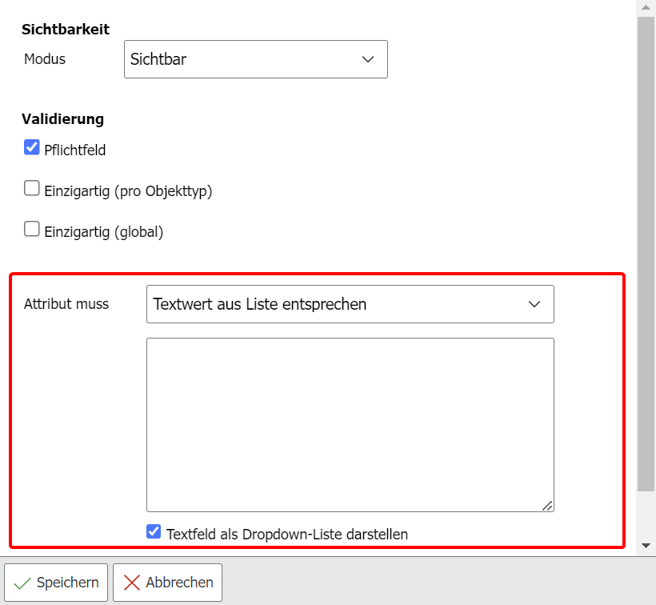656x605 pixels.
Task: Focus the empty list values text area
Action: 350,424
